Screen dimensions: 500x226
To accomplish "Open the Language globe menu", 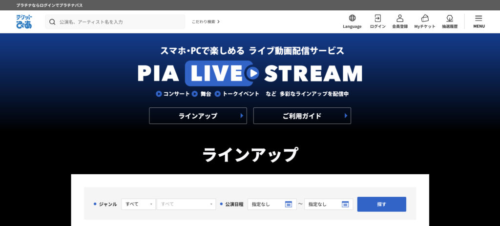I will point(352,21).
